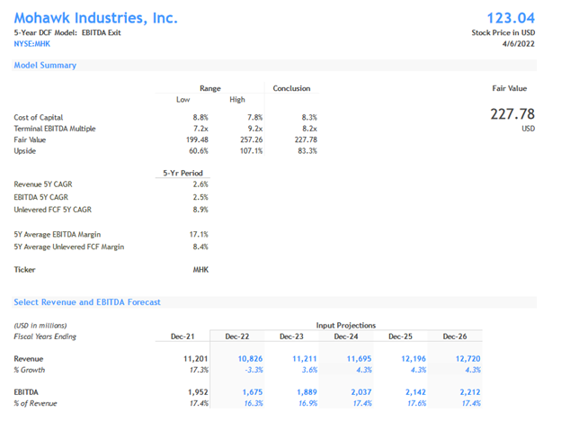Select the Dec-24 column header
The height and width of the screenshot is (422, 561).
click(345, 337)
